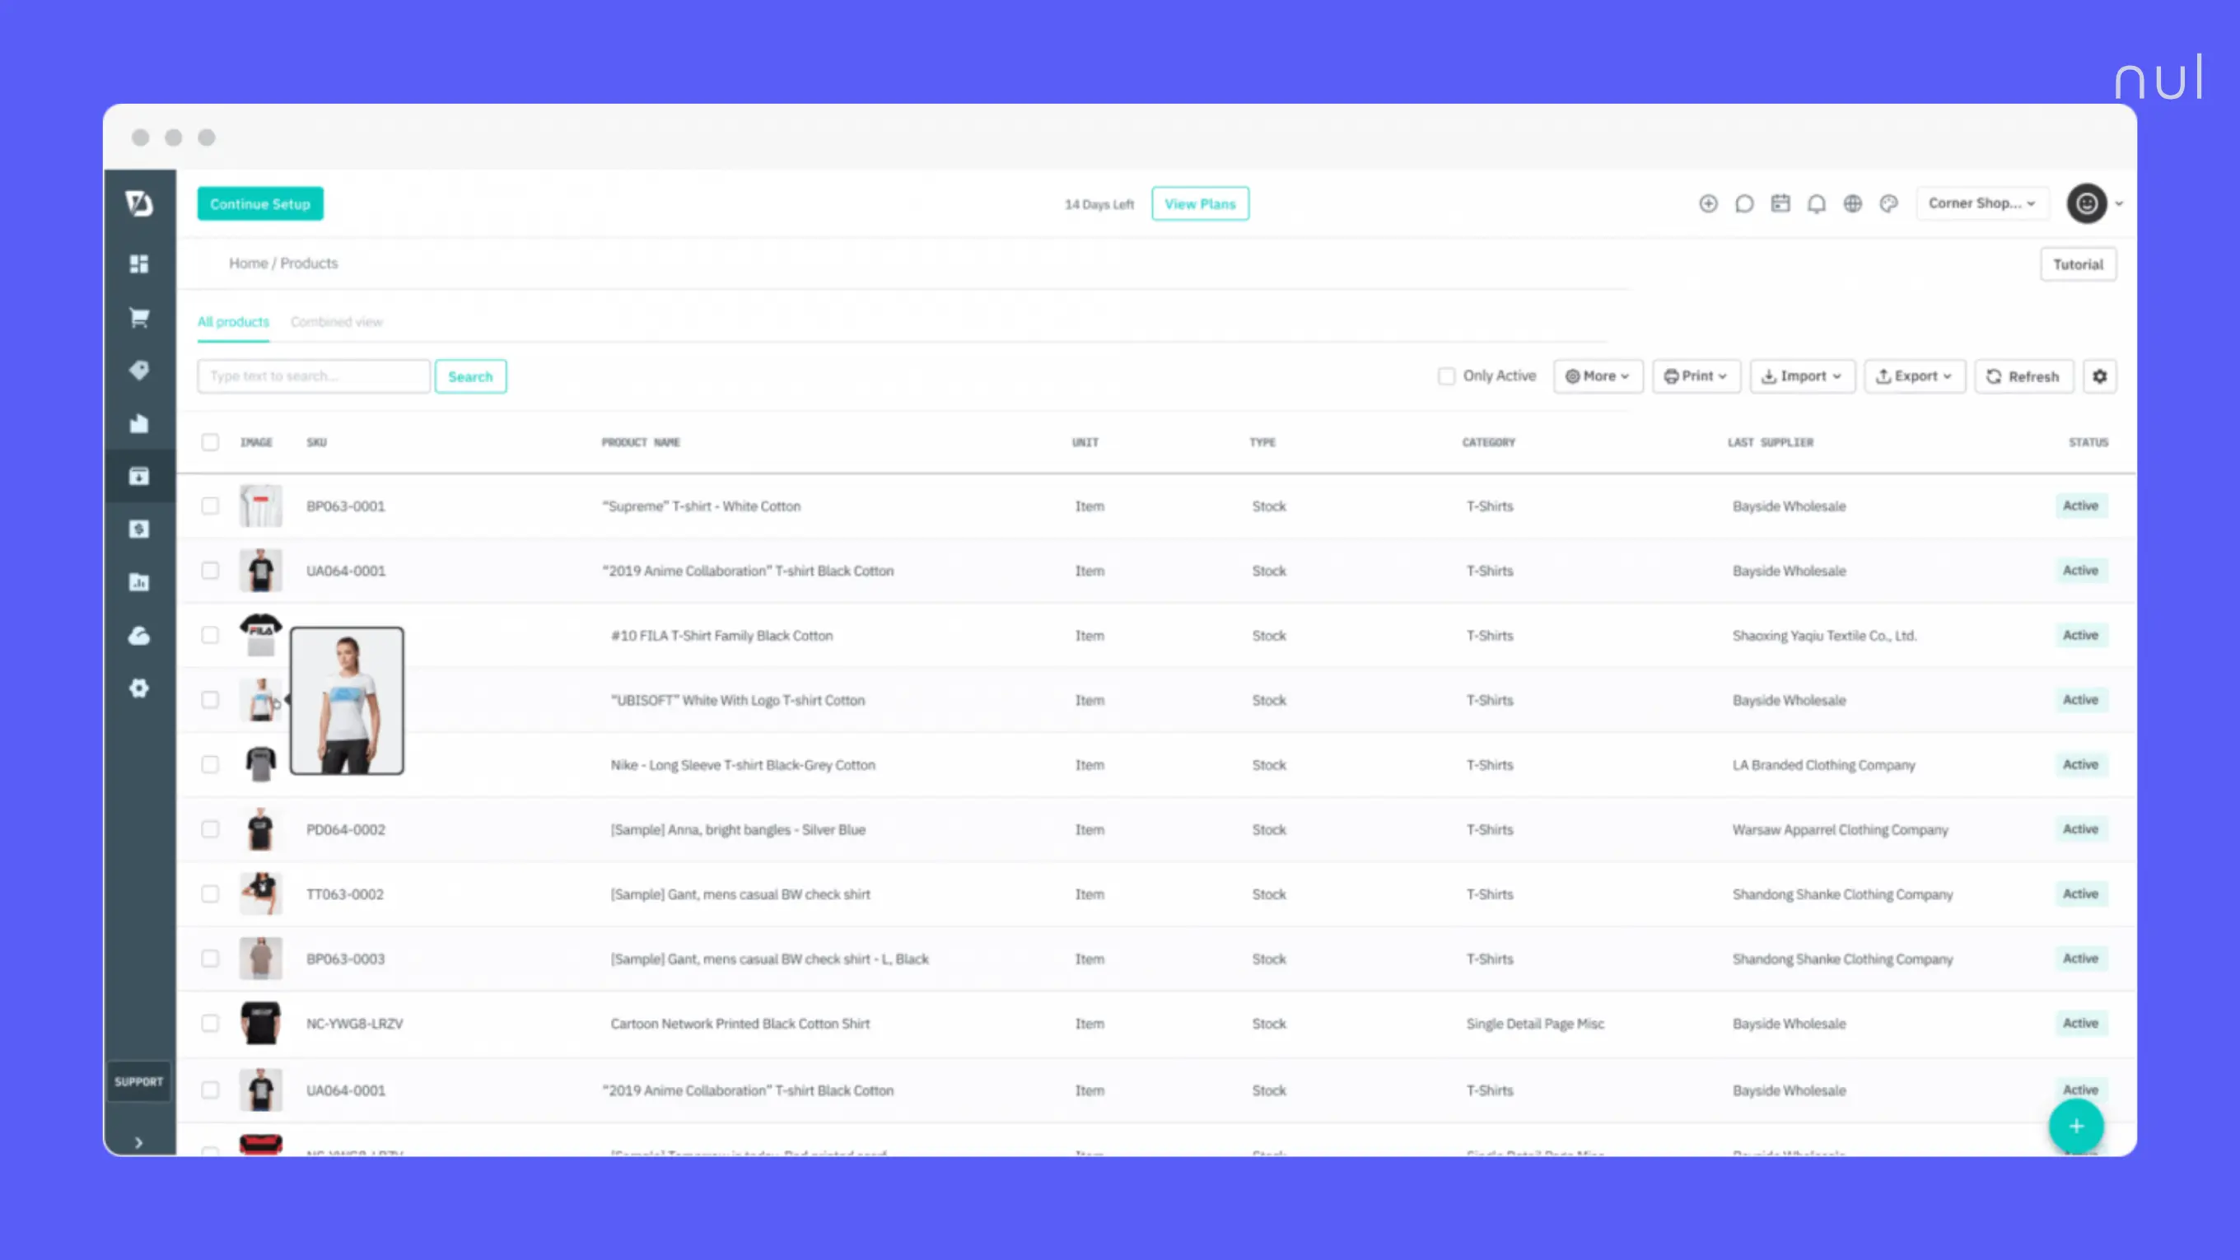Open the notifications bell icon
Image resolution: width=2240 pixels, height=1260 pixels.
[x=1817, y=203]
